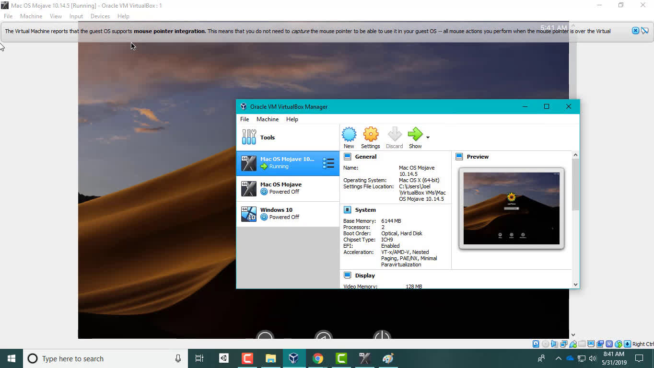Click the VirtualBox cube taskbar icon
654x368 pixels.
pos(294,358)
